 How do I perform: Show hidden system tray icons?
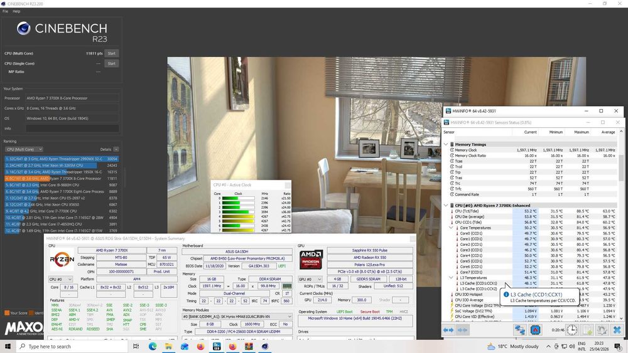tap(548, 346)
